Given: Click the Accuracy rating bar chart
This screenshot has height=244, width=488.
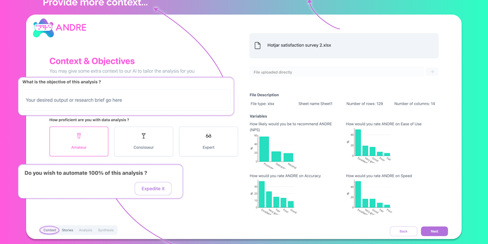Looking at the screenshot, I should 274,197.
